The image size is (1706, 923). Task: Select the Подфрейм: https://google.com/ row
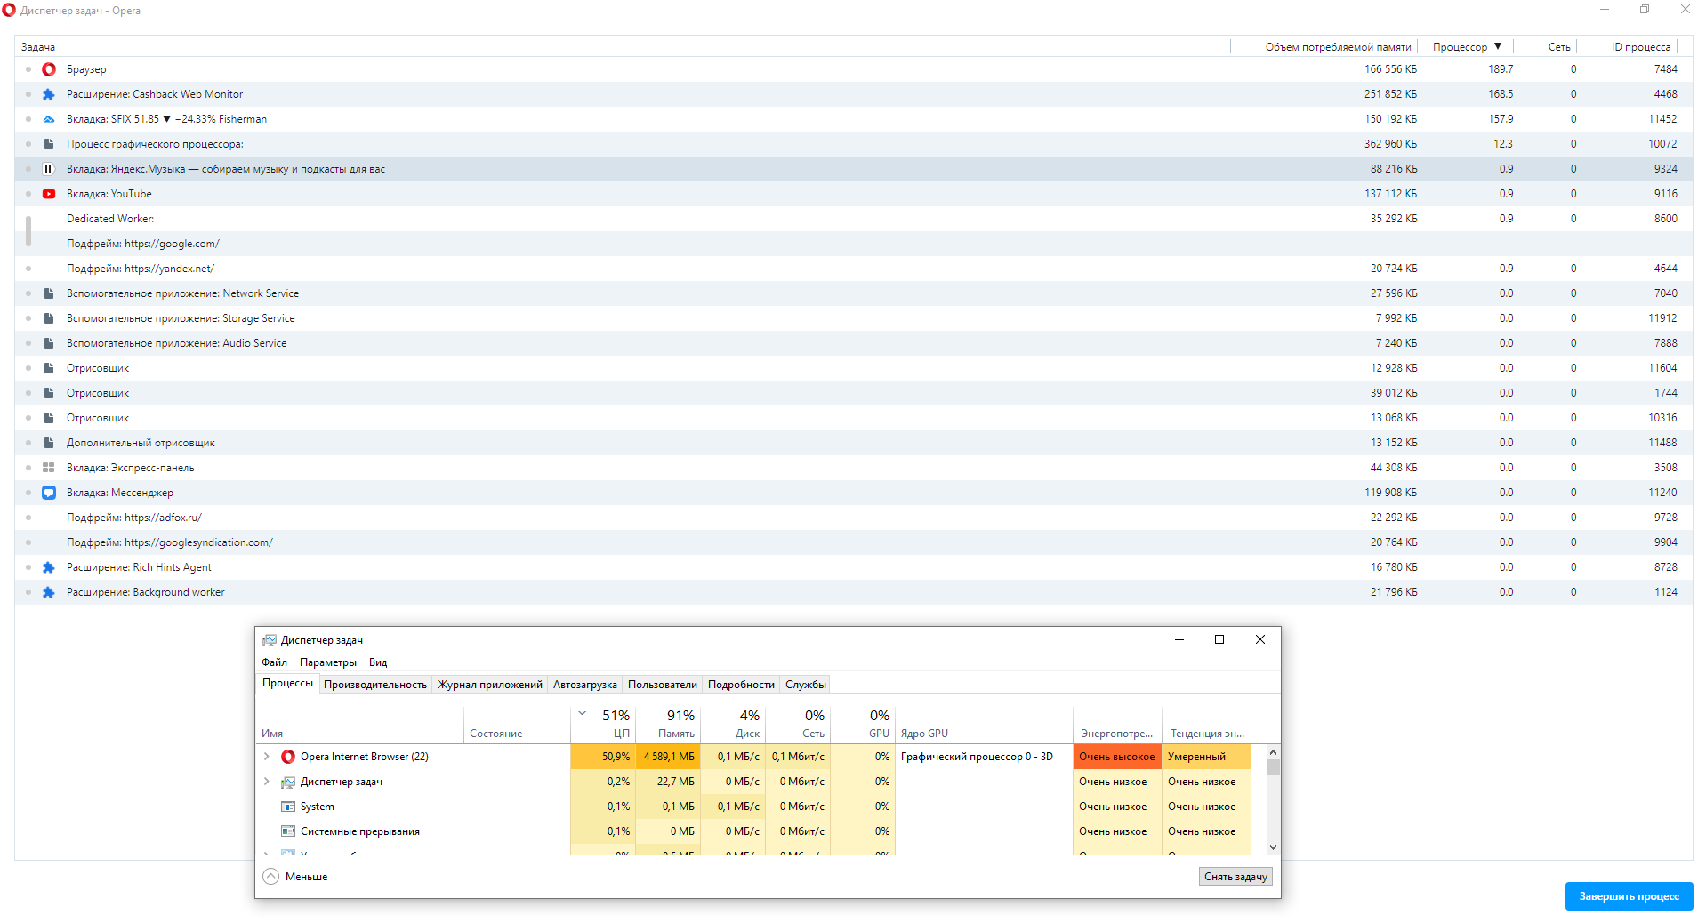click(854, 244)
